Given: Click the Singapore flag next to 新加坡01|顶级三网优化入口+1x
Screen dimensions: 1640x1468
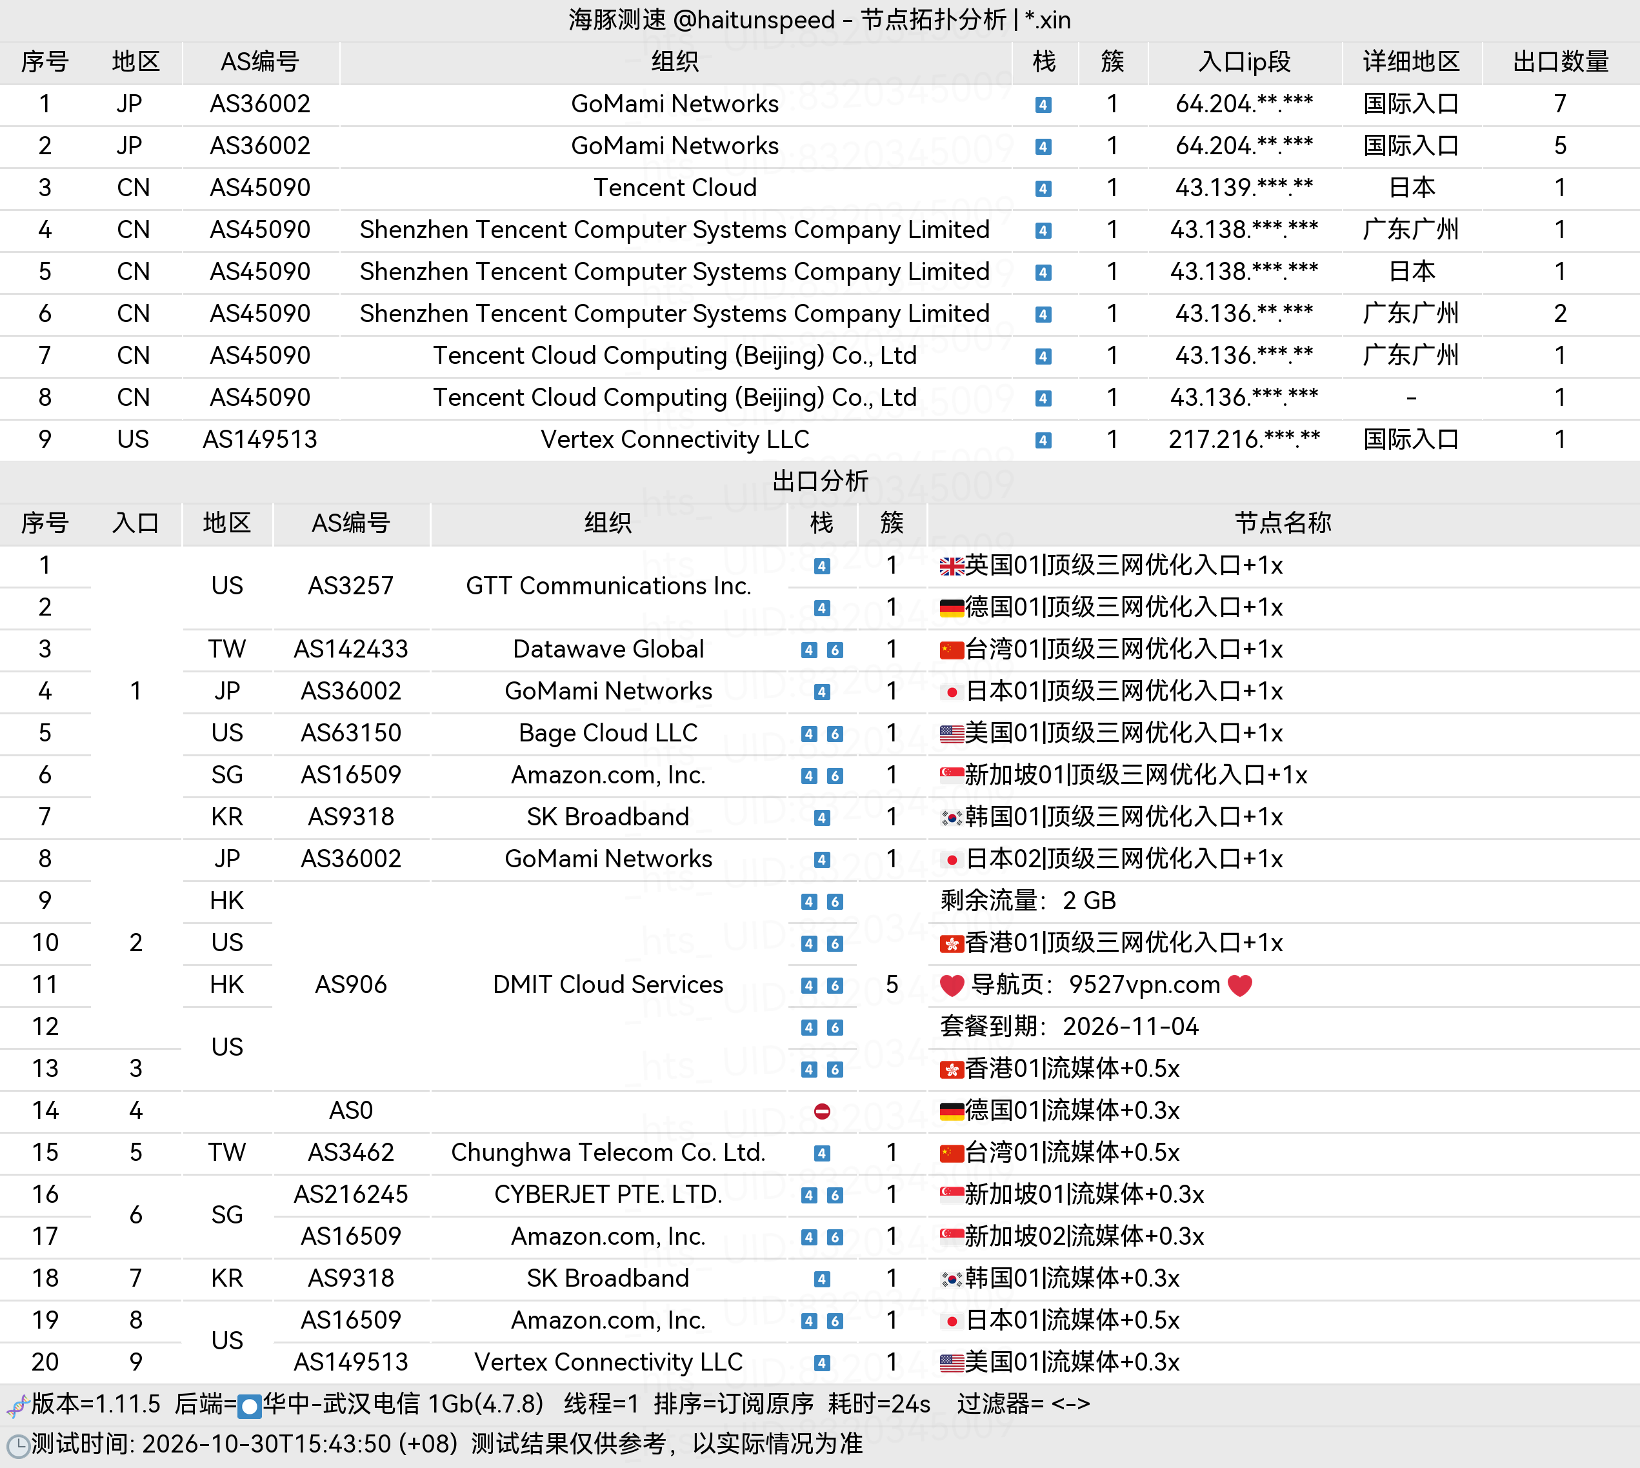Looking at the screenshot, I should pyautogui.click(x=952, y=776).
